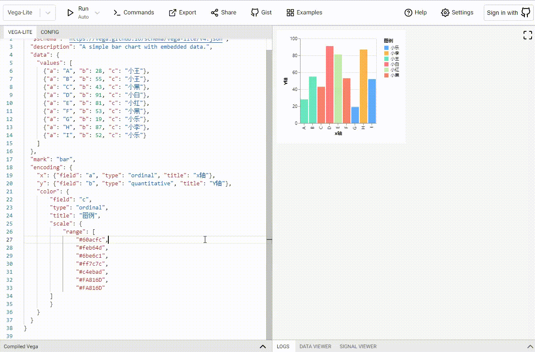The height and width of the screenshot is (352, 535).
Task: Switch to the DATA VIEWER tab
Action: (315, 346)
